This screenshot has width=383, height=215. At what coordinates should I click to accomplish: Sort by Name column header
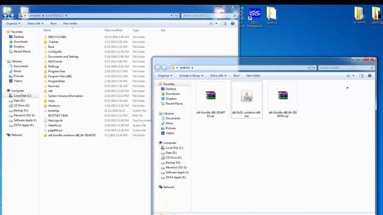[47, 30]
